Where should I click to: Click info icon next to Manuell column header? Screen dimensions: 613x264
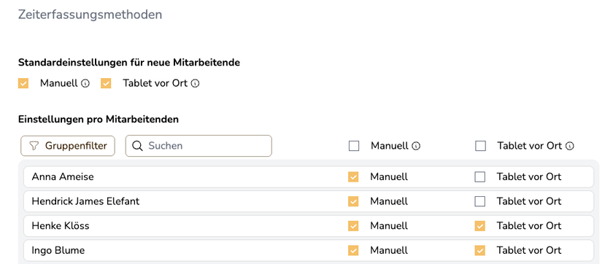pyautogui.click(x=417, y=146)
